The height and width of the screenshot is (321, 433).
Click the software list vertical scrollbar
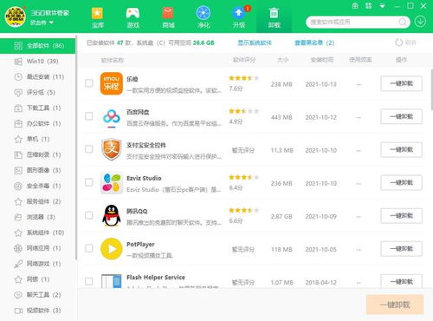[x=431, y=89]
